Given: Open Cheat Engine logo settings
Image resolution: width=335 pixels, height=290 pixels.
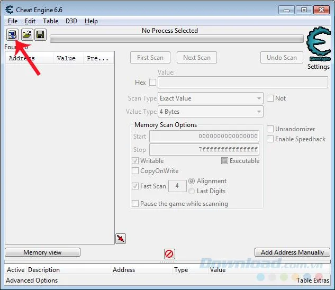Looking at the screenshot, I should (319, 44).
